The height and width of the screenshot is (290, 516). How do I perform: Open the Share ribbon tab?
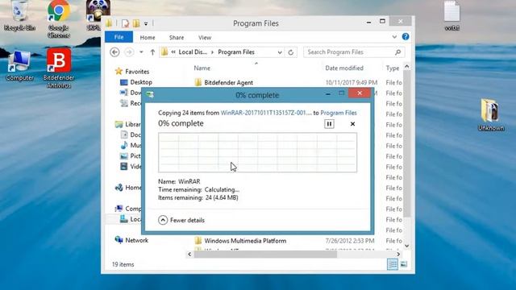[177, 38]
